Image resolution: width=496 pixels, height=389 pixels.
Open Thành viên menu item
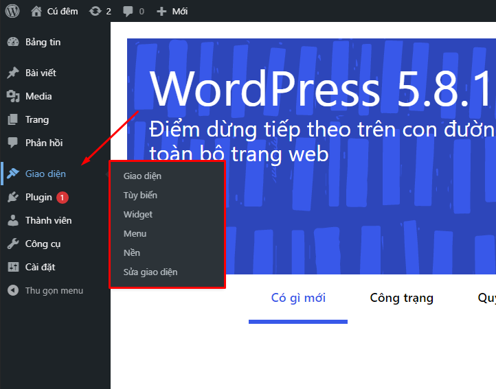point(48,220)
